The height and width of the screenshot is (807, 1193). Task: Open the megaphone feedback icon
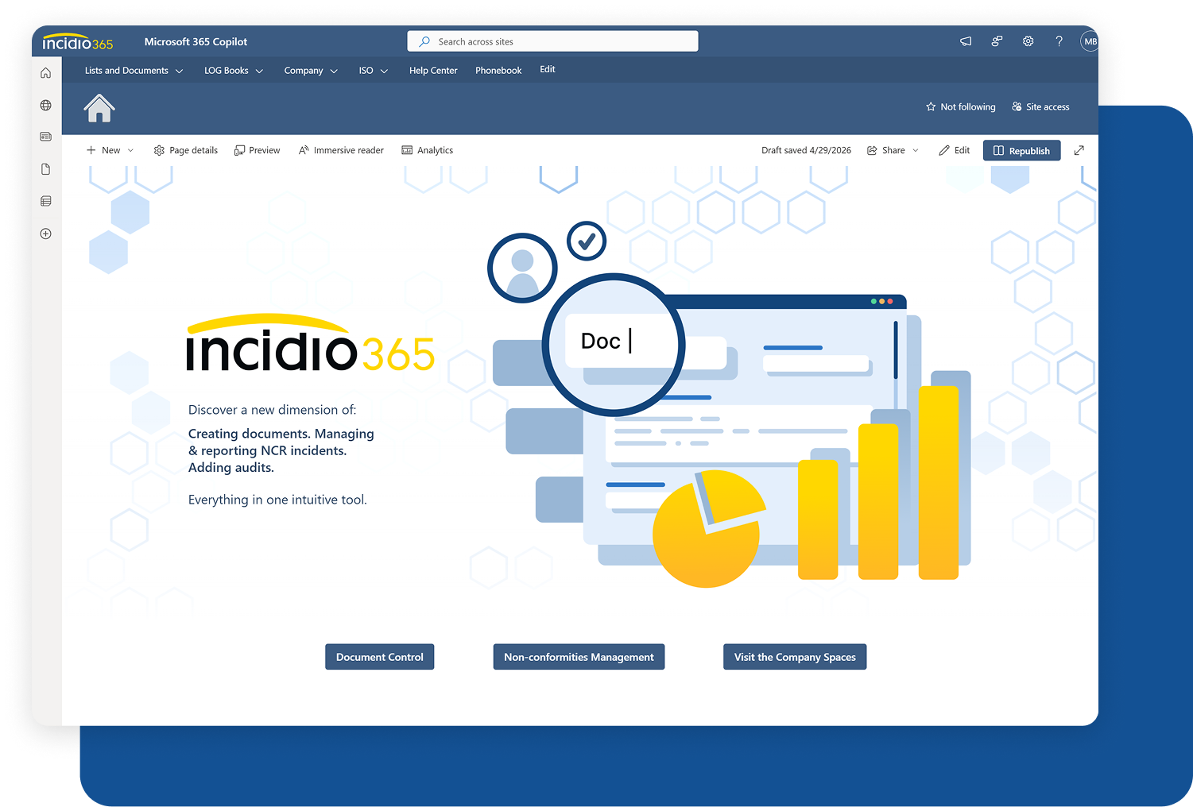(x=966, y=41)
